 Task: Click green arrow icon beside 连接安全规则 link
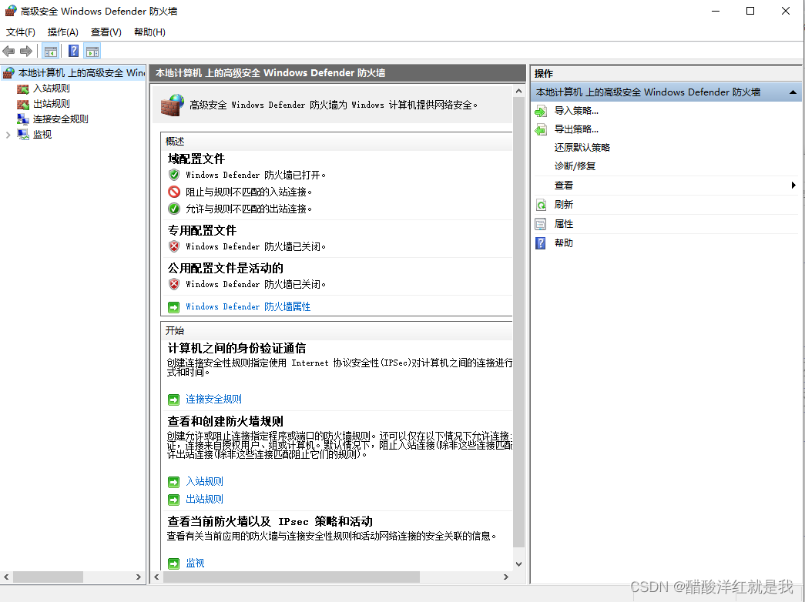(x=174, y=400)
